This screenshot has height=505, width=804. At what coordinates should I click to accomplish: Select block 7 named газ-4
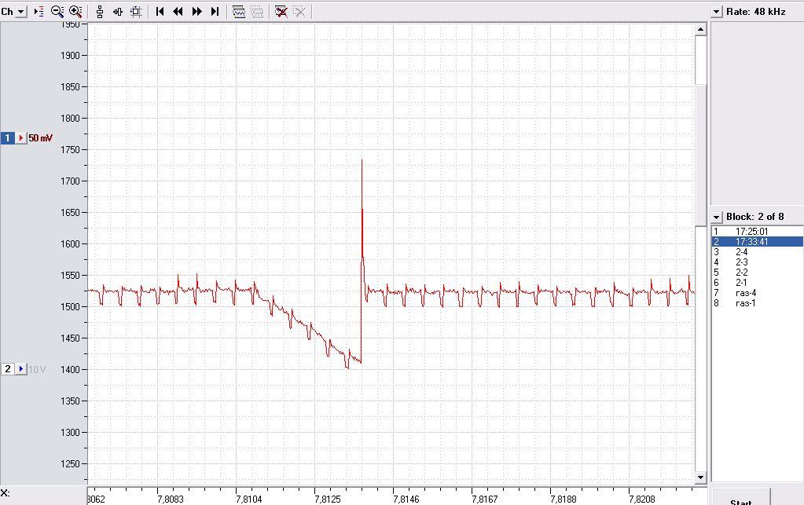click(x=757, y=293)
